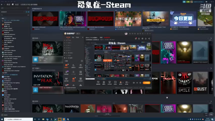The image size is (215, 121).
Task: Open the Smile game cover
Action: coord(184,83)
